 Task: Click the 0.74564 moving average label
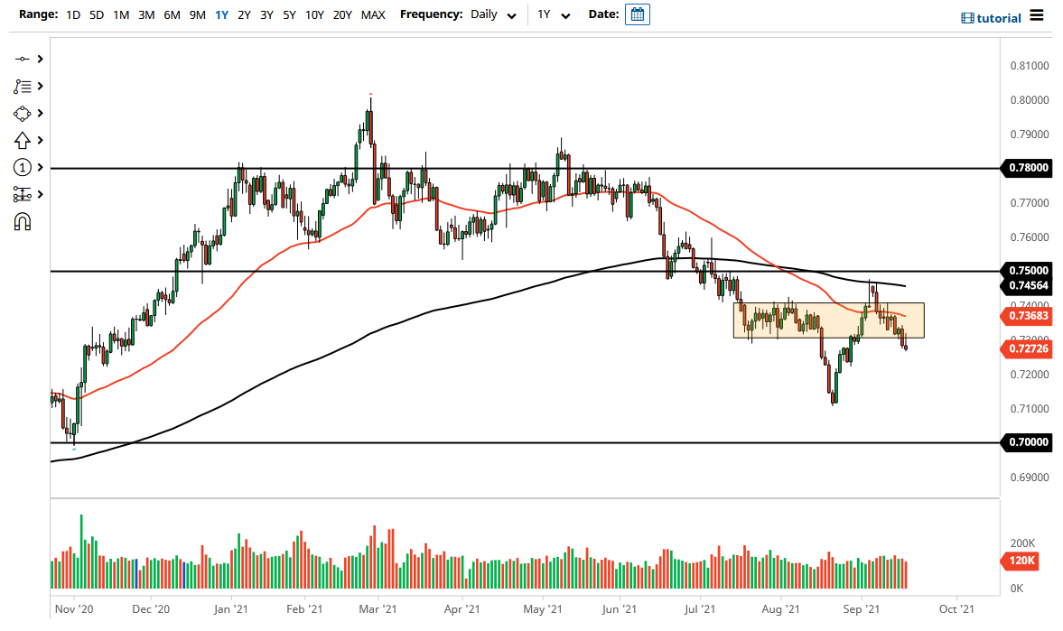click(x=1028, y=285)
